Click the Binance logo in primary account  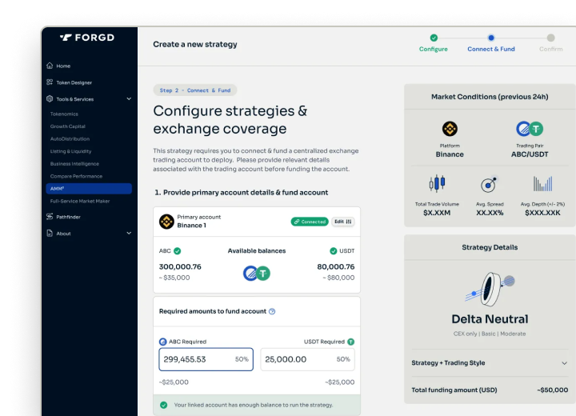click(167, 222)
